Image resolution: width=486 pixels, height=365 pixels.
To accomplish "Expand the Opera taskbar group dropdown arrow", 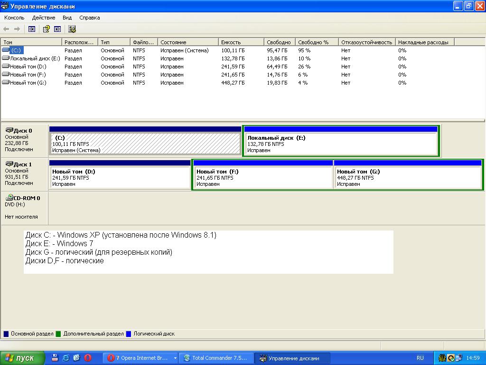I will coord(175,358).
